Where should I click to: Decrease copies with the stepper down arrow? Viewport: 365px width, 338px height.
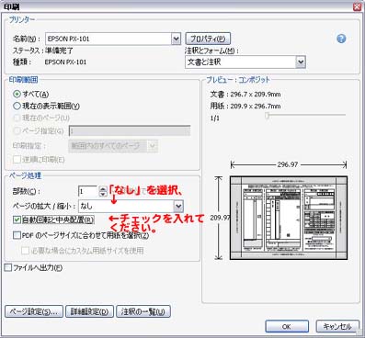[x=103, y=194]
